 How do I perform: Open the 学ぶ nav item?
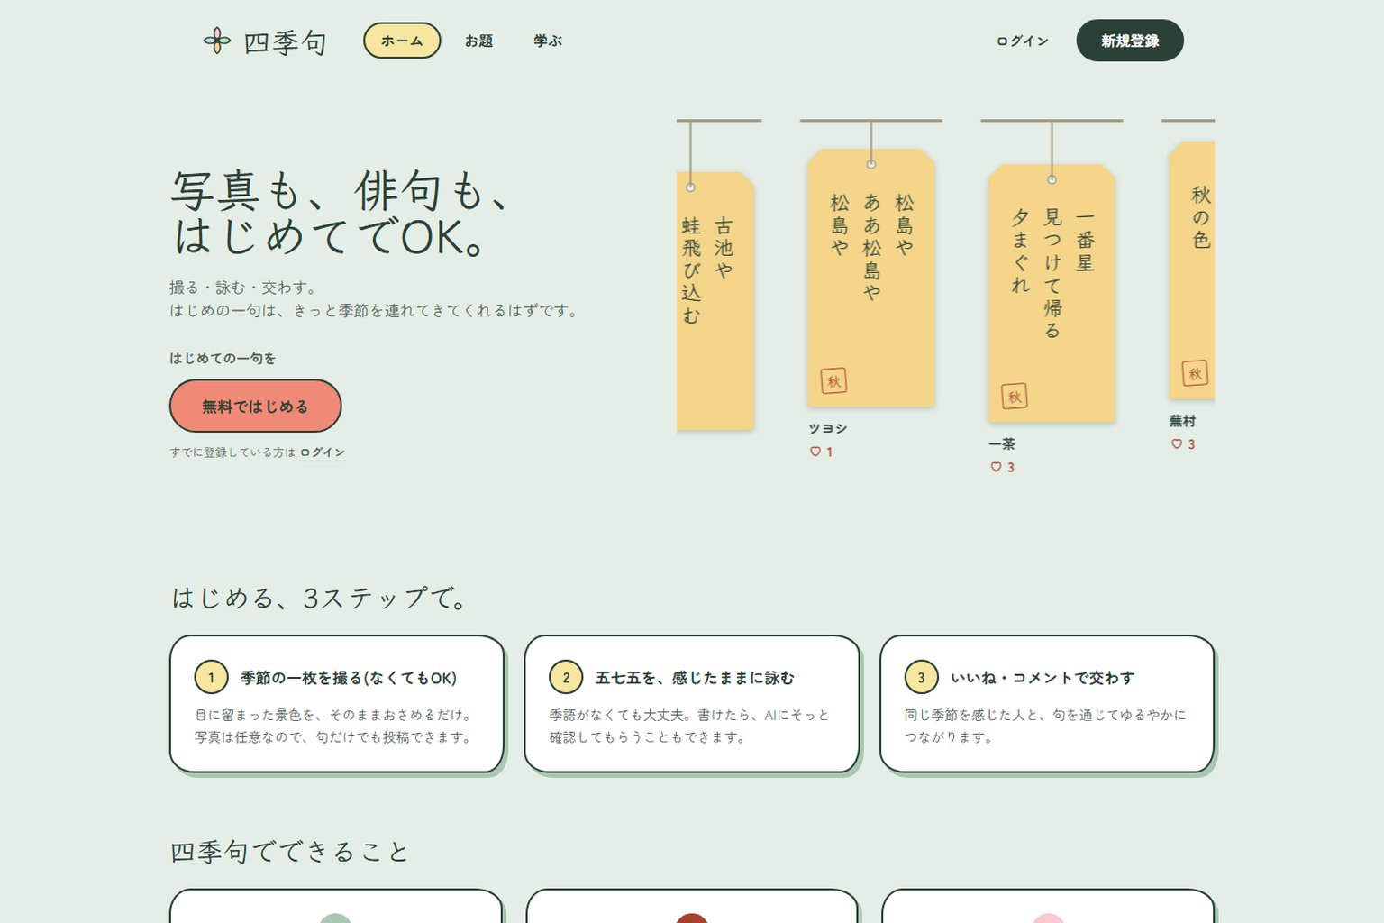click(547, 41)
